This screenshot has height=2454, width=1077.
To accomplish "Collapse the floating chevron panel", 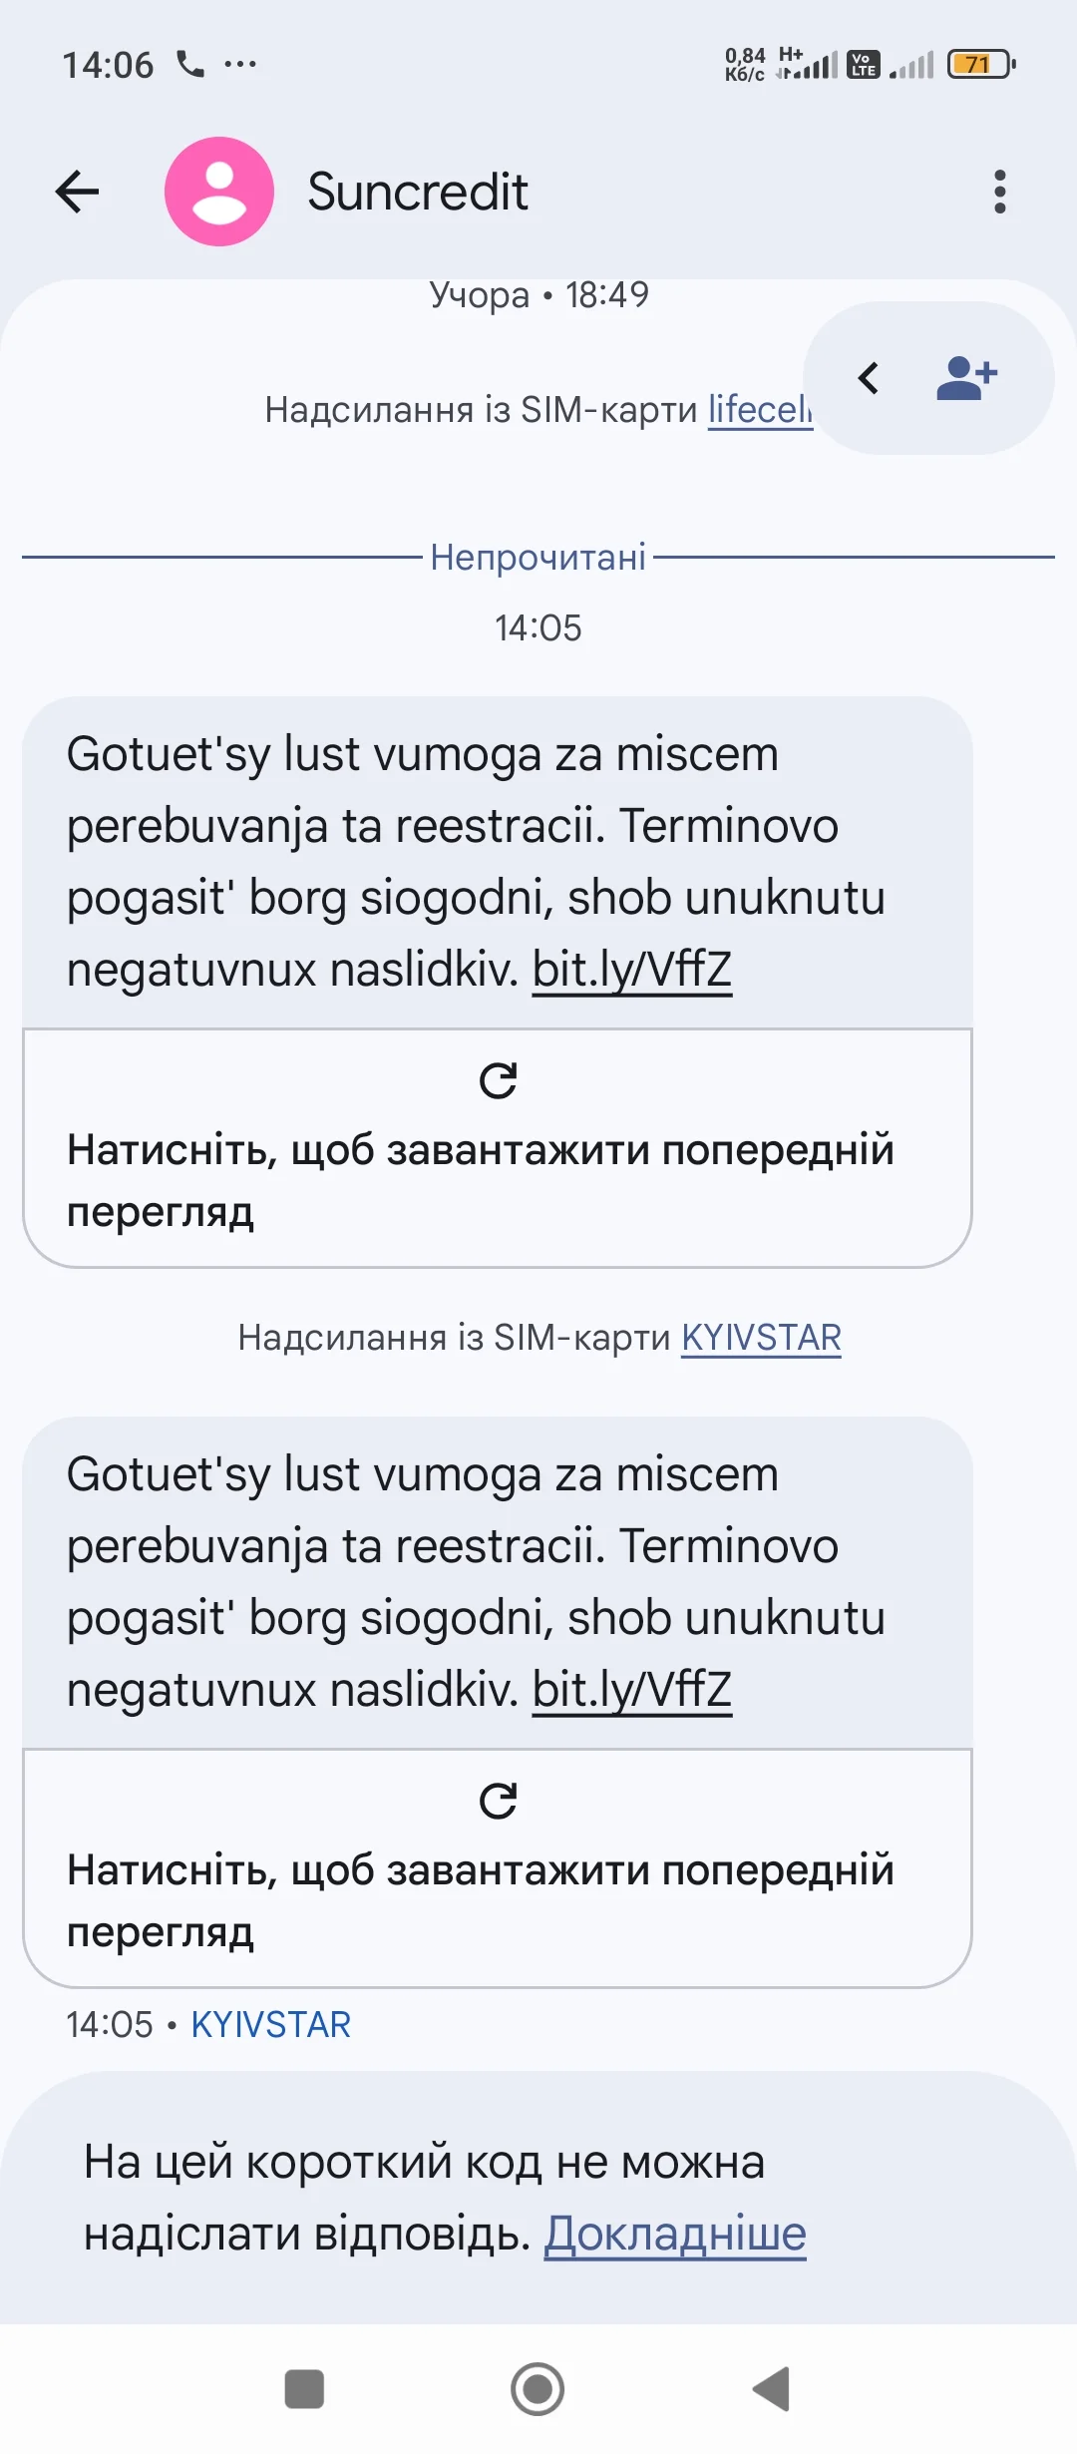I will pos(870,379).
